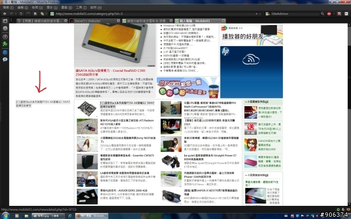351x219 pixels.
Task: Launch Internet Explorer from the taskbar
Action: [70, 216]
